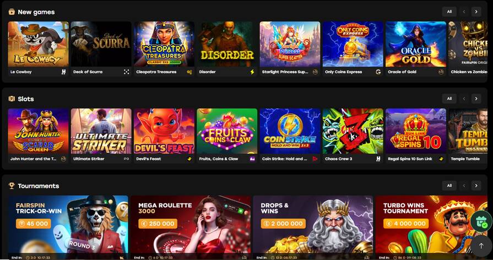Click All button in Tournaments section
Screen dimensions: 493x260
tap(449, 185)
